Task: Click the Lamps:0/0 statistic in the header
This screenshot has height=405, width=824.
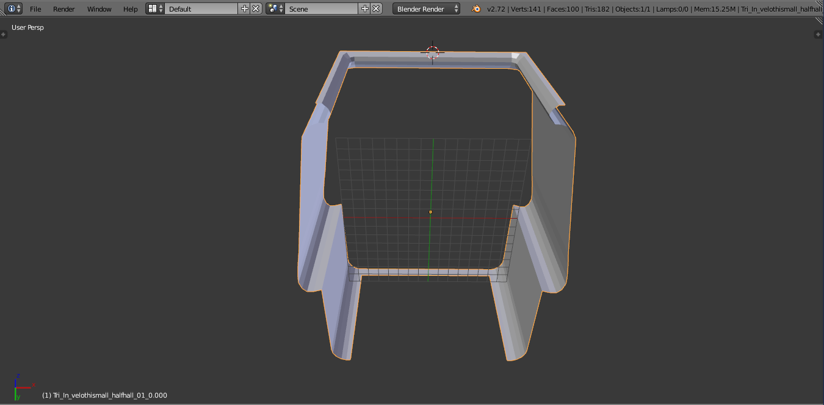Action: [x=673, y=9]
